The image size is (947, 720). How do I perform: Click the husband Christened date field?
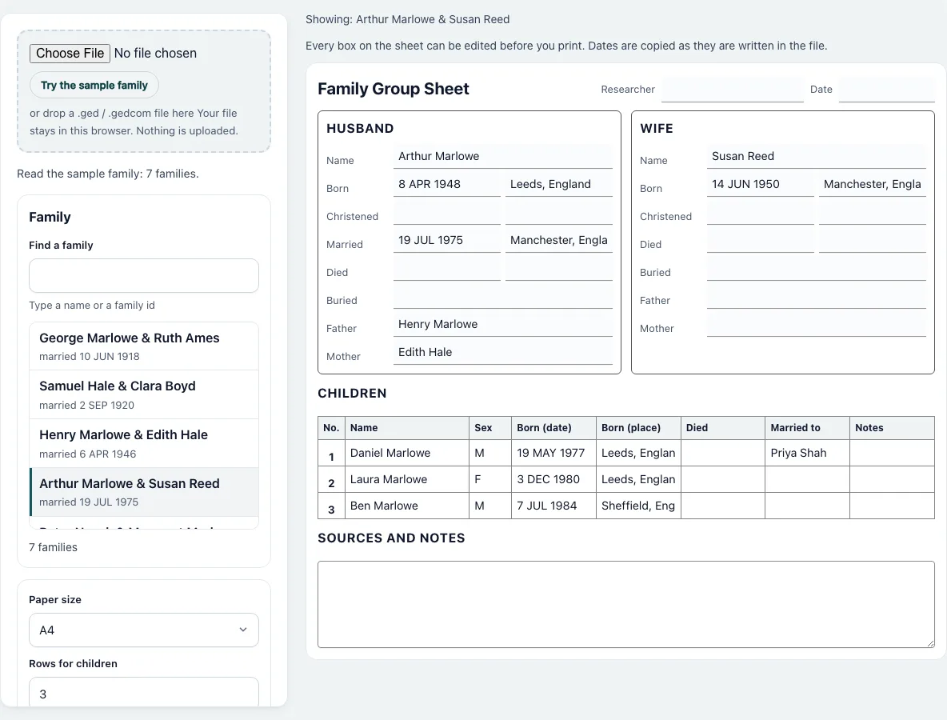447,212
